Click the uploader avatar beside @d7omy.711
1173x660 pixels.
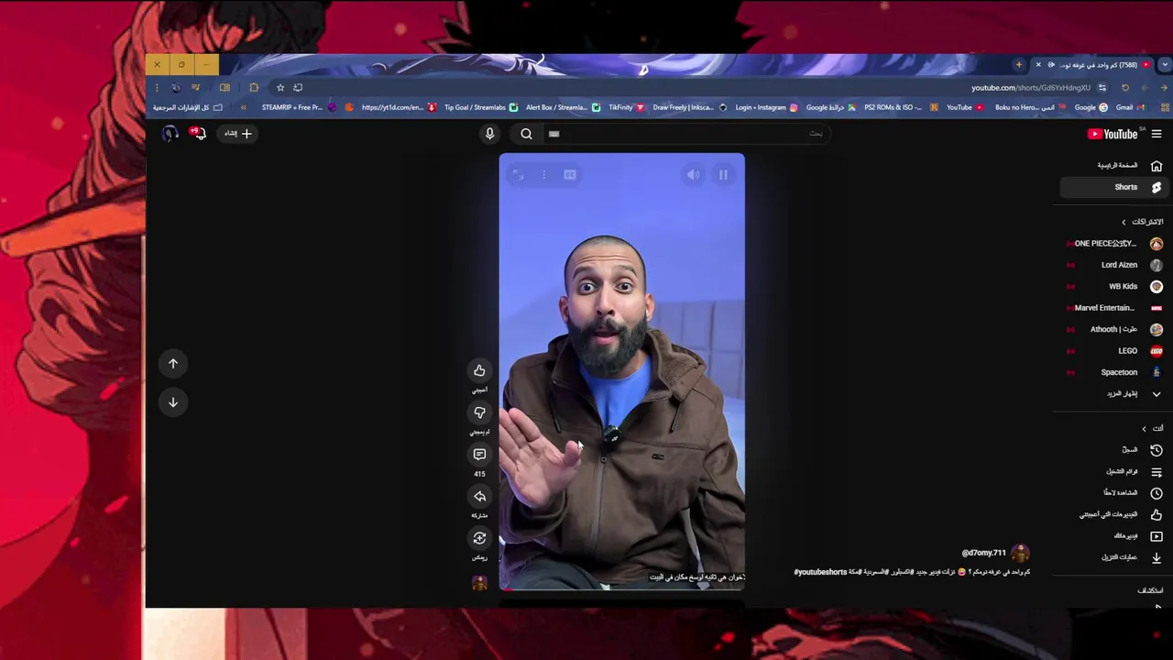[1020, 553]
